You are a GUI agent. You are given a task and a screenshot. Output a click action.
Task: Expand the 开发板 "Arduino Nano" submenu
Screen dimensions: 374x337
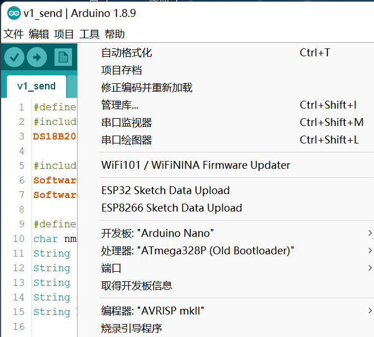coord(157,233)
